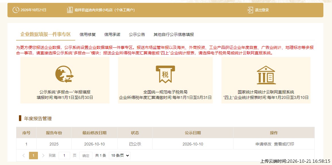The height and width of the screenshot is (165, 332).
Task: Open the tax bureau 税 icon
Action: pyautogui.click(x=165, y=74)
